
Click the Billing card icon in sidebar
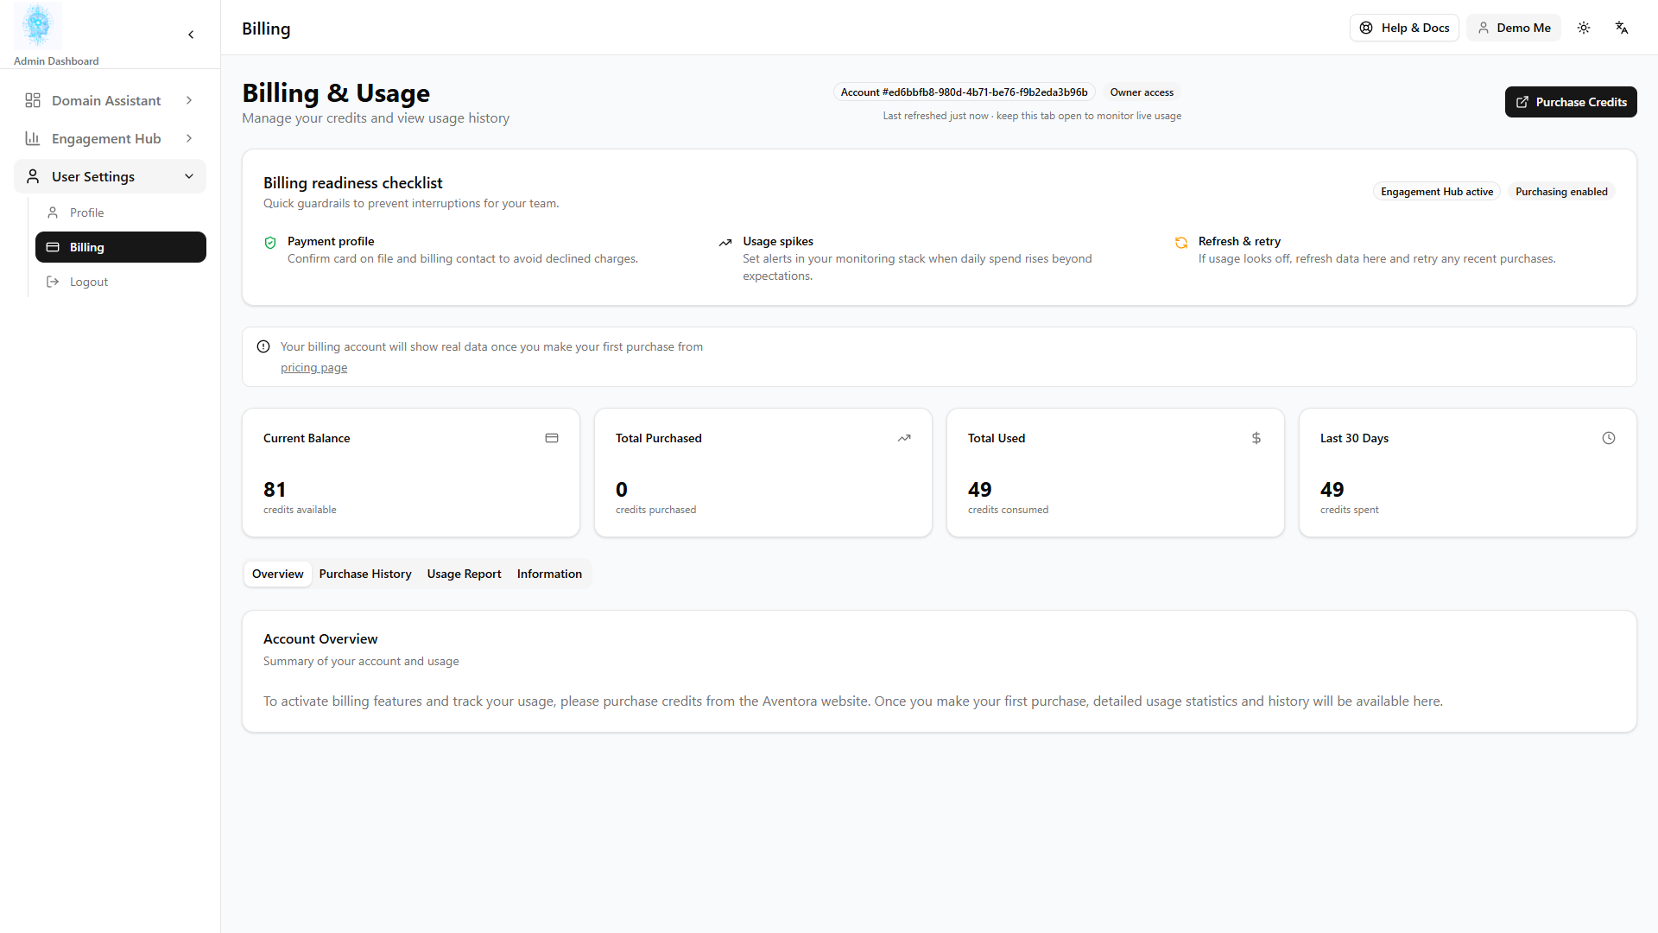tap(53, 247)
